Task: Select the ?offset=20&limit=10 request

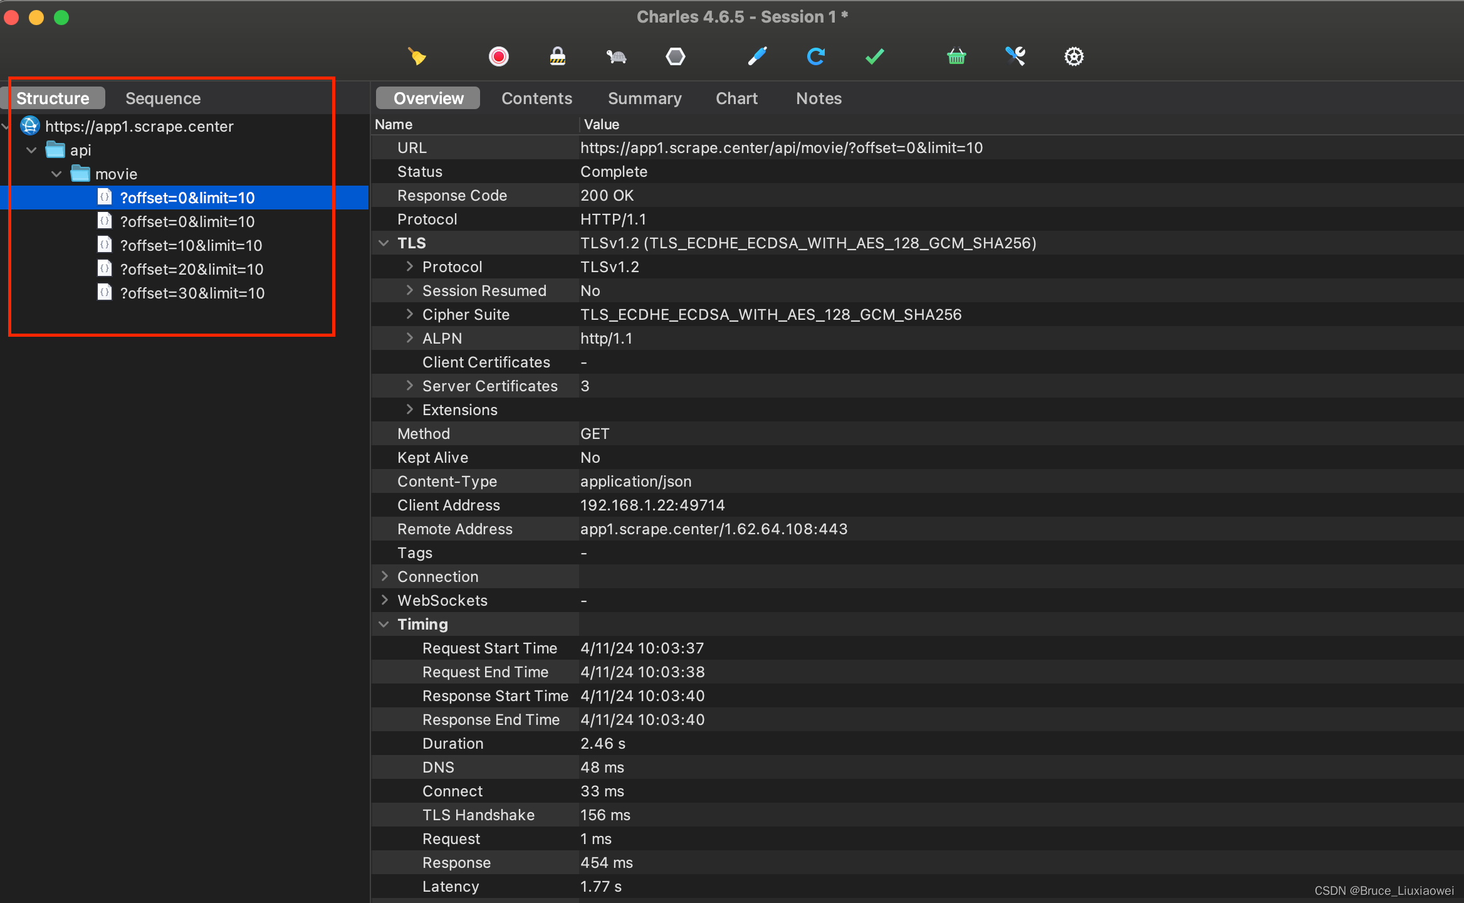Action: [191, 270]
